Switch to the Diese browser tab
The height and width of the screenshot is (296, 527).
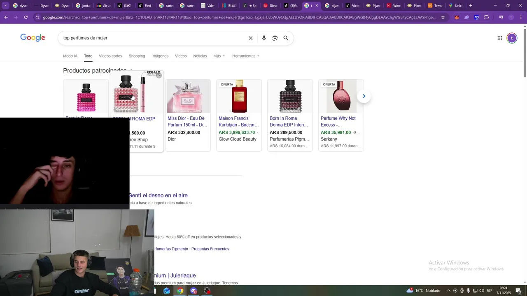[270, 6]
